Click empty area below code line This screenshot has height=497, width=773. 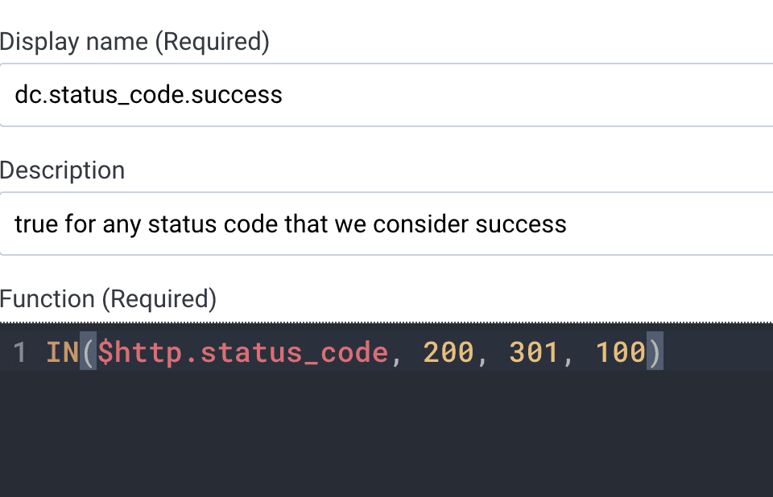pyautogui.click(x=386, y=434)
